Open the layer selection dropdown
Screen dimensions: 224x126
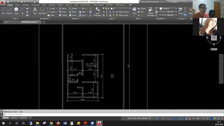click(x=117, y=8)
